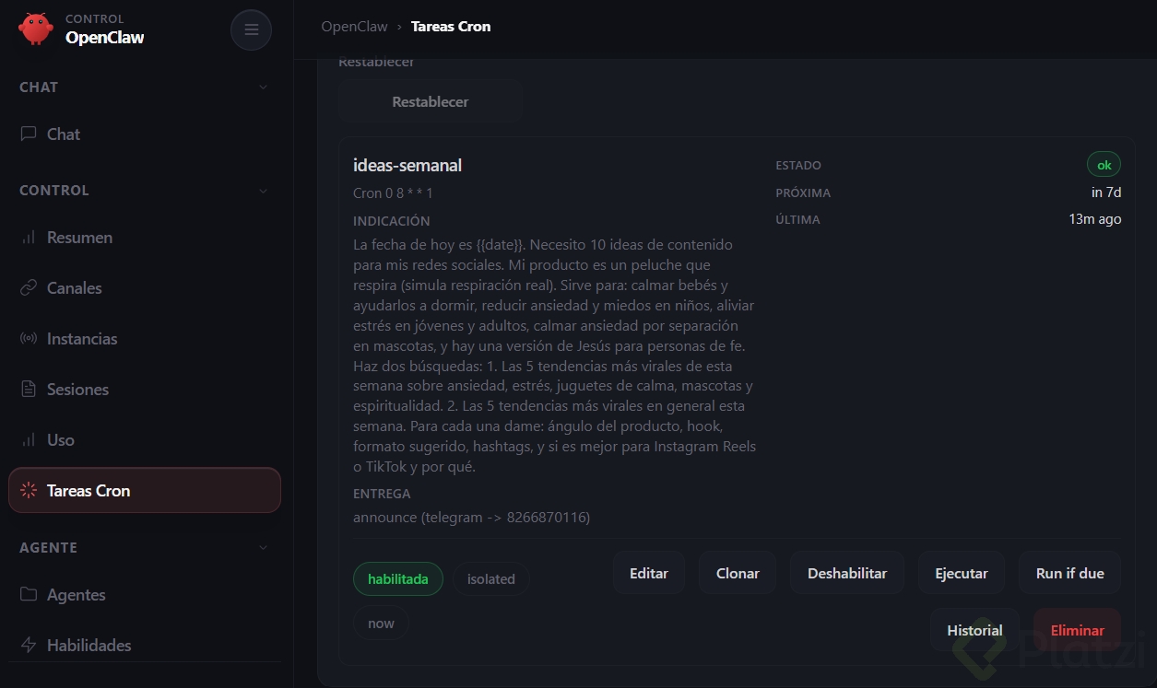Click the Agentes folder icon
Image resolution: width=1157 pixels, height=688 pixels.
[x=29, y=595]
